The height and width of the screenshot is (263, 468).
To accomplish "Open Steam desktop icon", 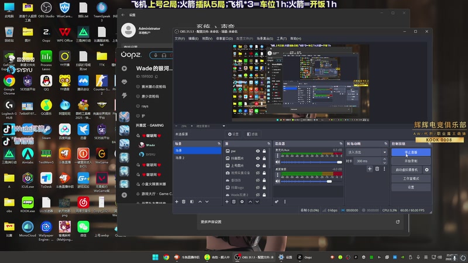I will pos(46,131).
